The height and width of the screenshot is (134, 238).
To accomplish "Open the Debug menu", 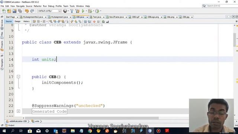I will click(x=51, y=6).
